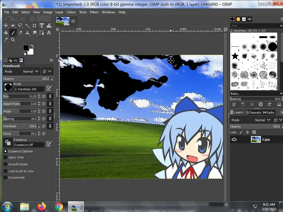
Task: Enable the Smooth stroke checkbox
Action: (6, 164)
